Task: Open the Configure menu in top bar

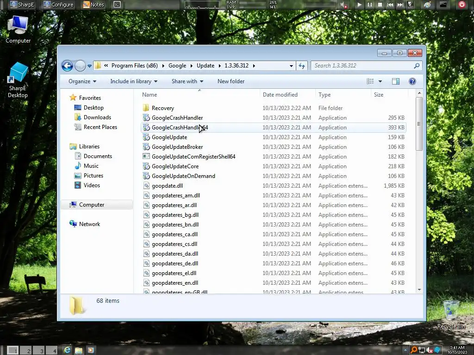Action: coord(58,5)
